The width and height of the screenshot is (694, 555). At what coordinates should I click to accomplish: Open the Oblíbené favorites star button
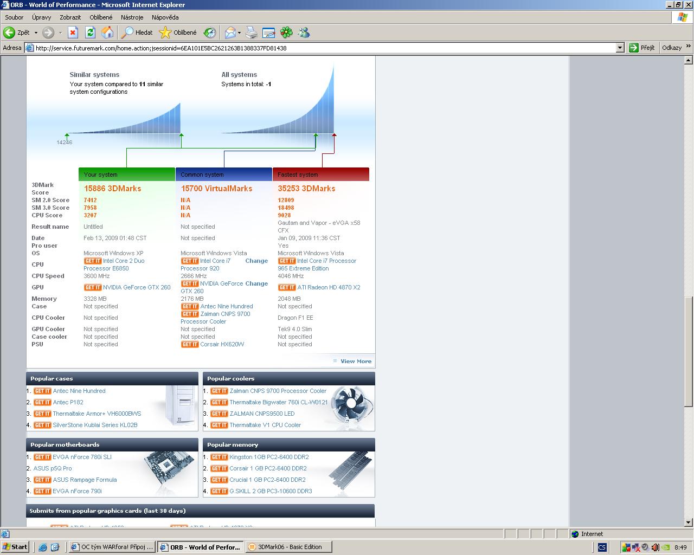pyautogui.click(x=178, y=33)
